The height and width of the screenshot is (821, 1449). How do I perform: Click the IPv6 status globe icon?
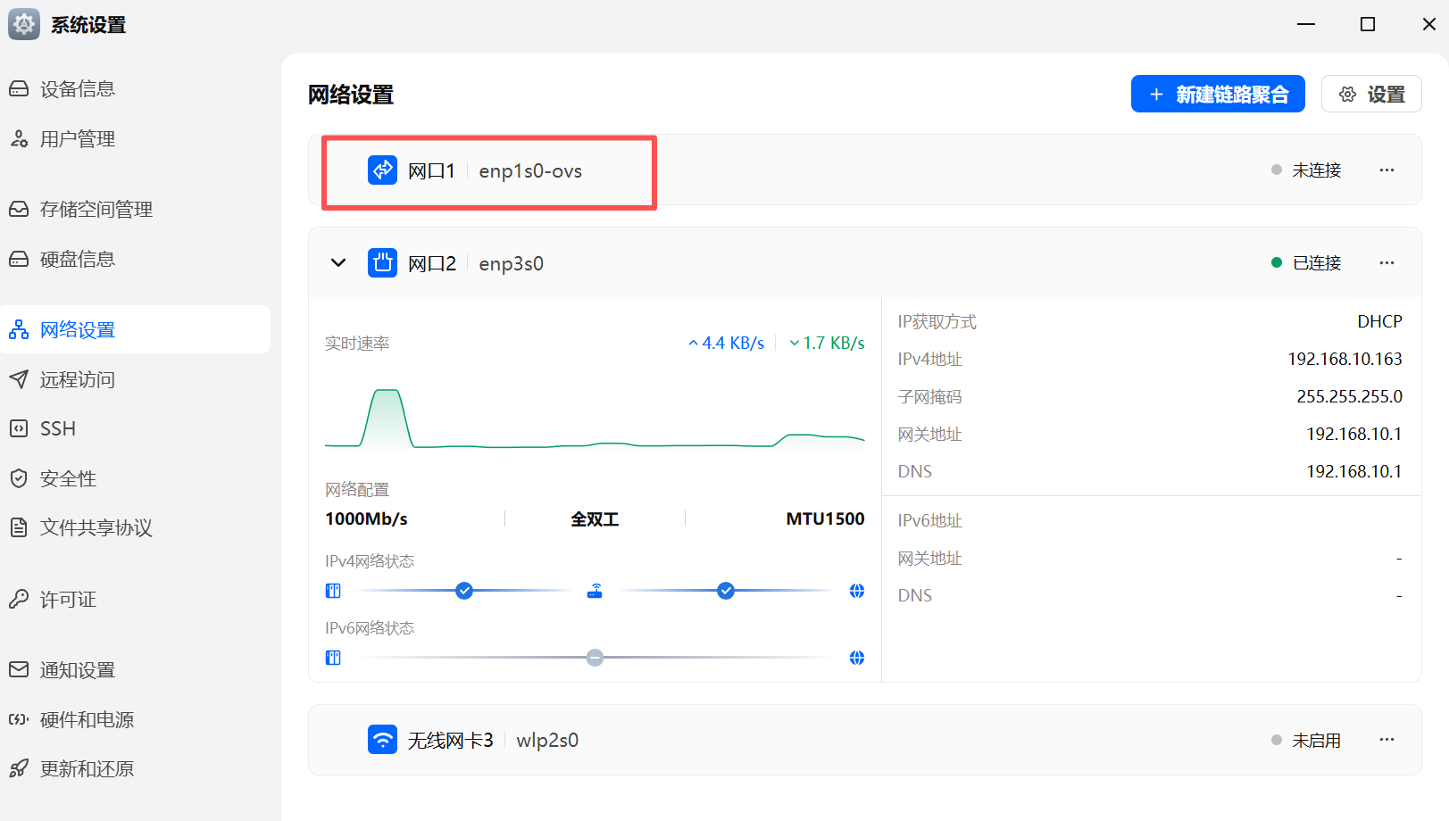pos(857,658)
